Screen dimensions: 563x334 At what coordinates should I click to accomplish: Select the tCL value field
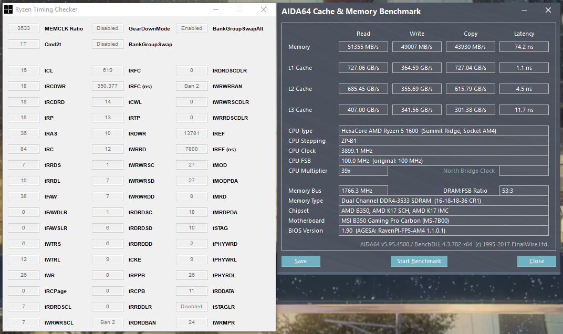[x=24, y=70]
